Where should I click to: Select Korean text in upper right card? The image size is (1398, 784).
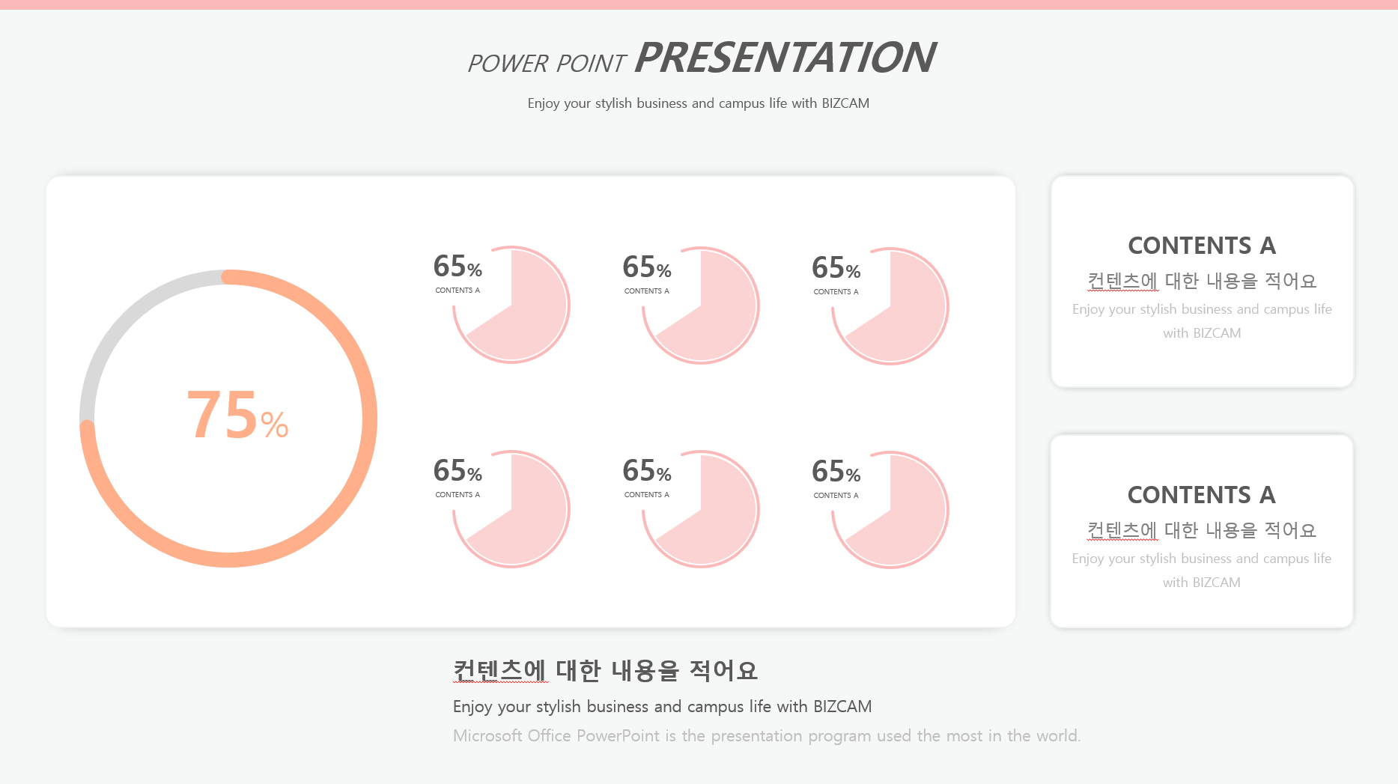[1202, 281]
